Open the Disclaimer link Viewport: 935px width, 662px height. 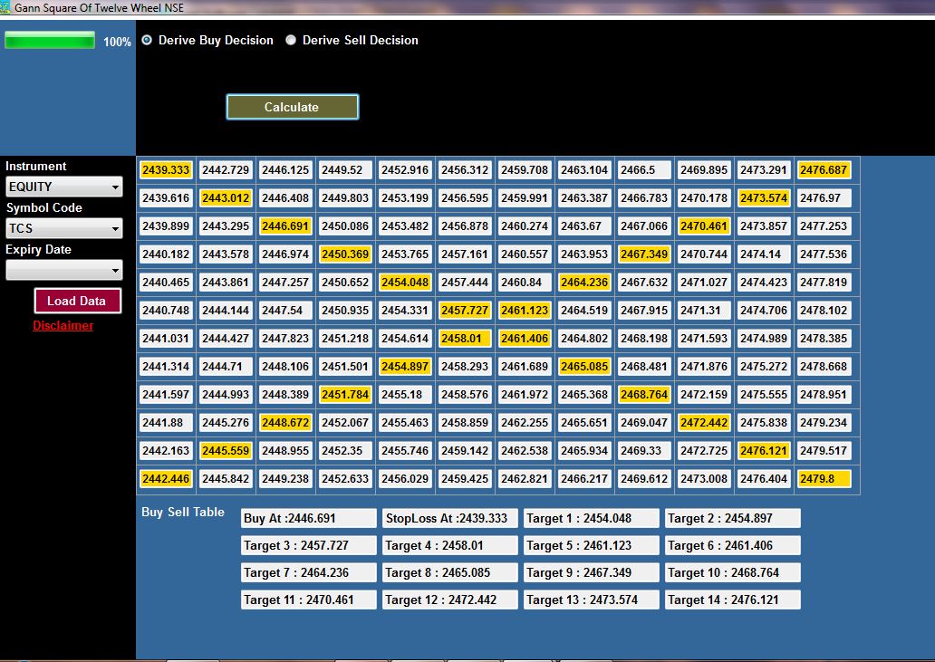tap(63, 326)
